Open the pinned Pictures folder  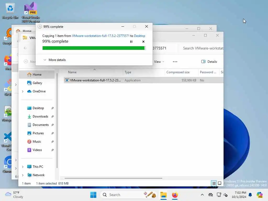tap(38, 133)
